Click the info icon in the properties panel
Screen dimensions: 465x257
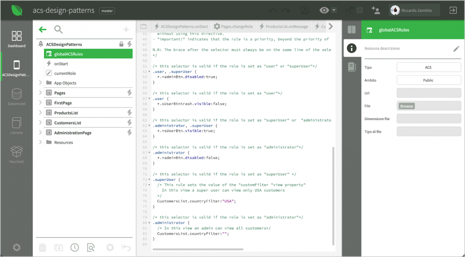352,48
